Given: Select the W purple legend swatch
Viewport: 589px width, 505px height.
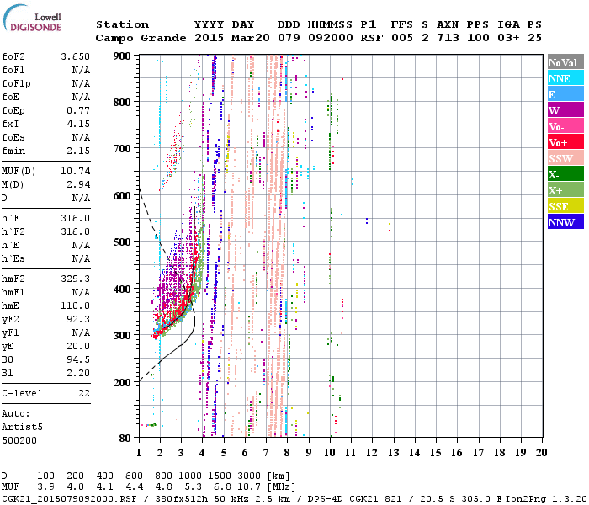Looking at the screenshot, I should pos(565,110).
